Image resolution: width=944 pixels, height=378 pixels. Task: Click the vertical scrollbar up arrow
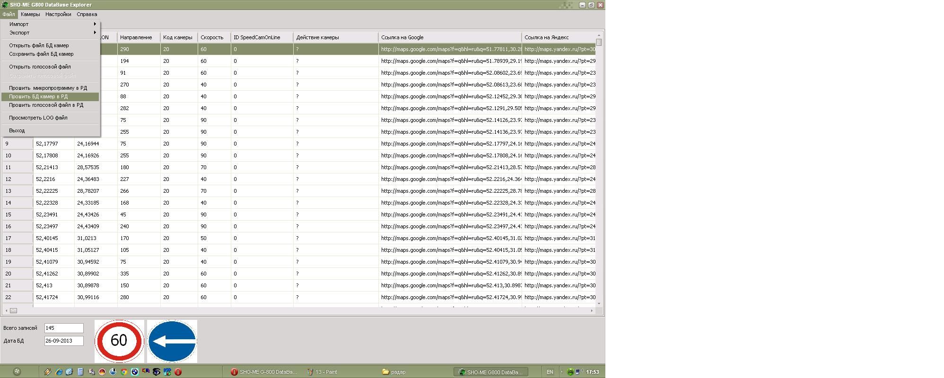coord(599,35)
